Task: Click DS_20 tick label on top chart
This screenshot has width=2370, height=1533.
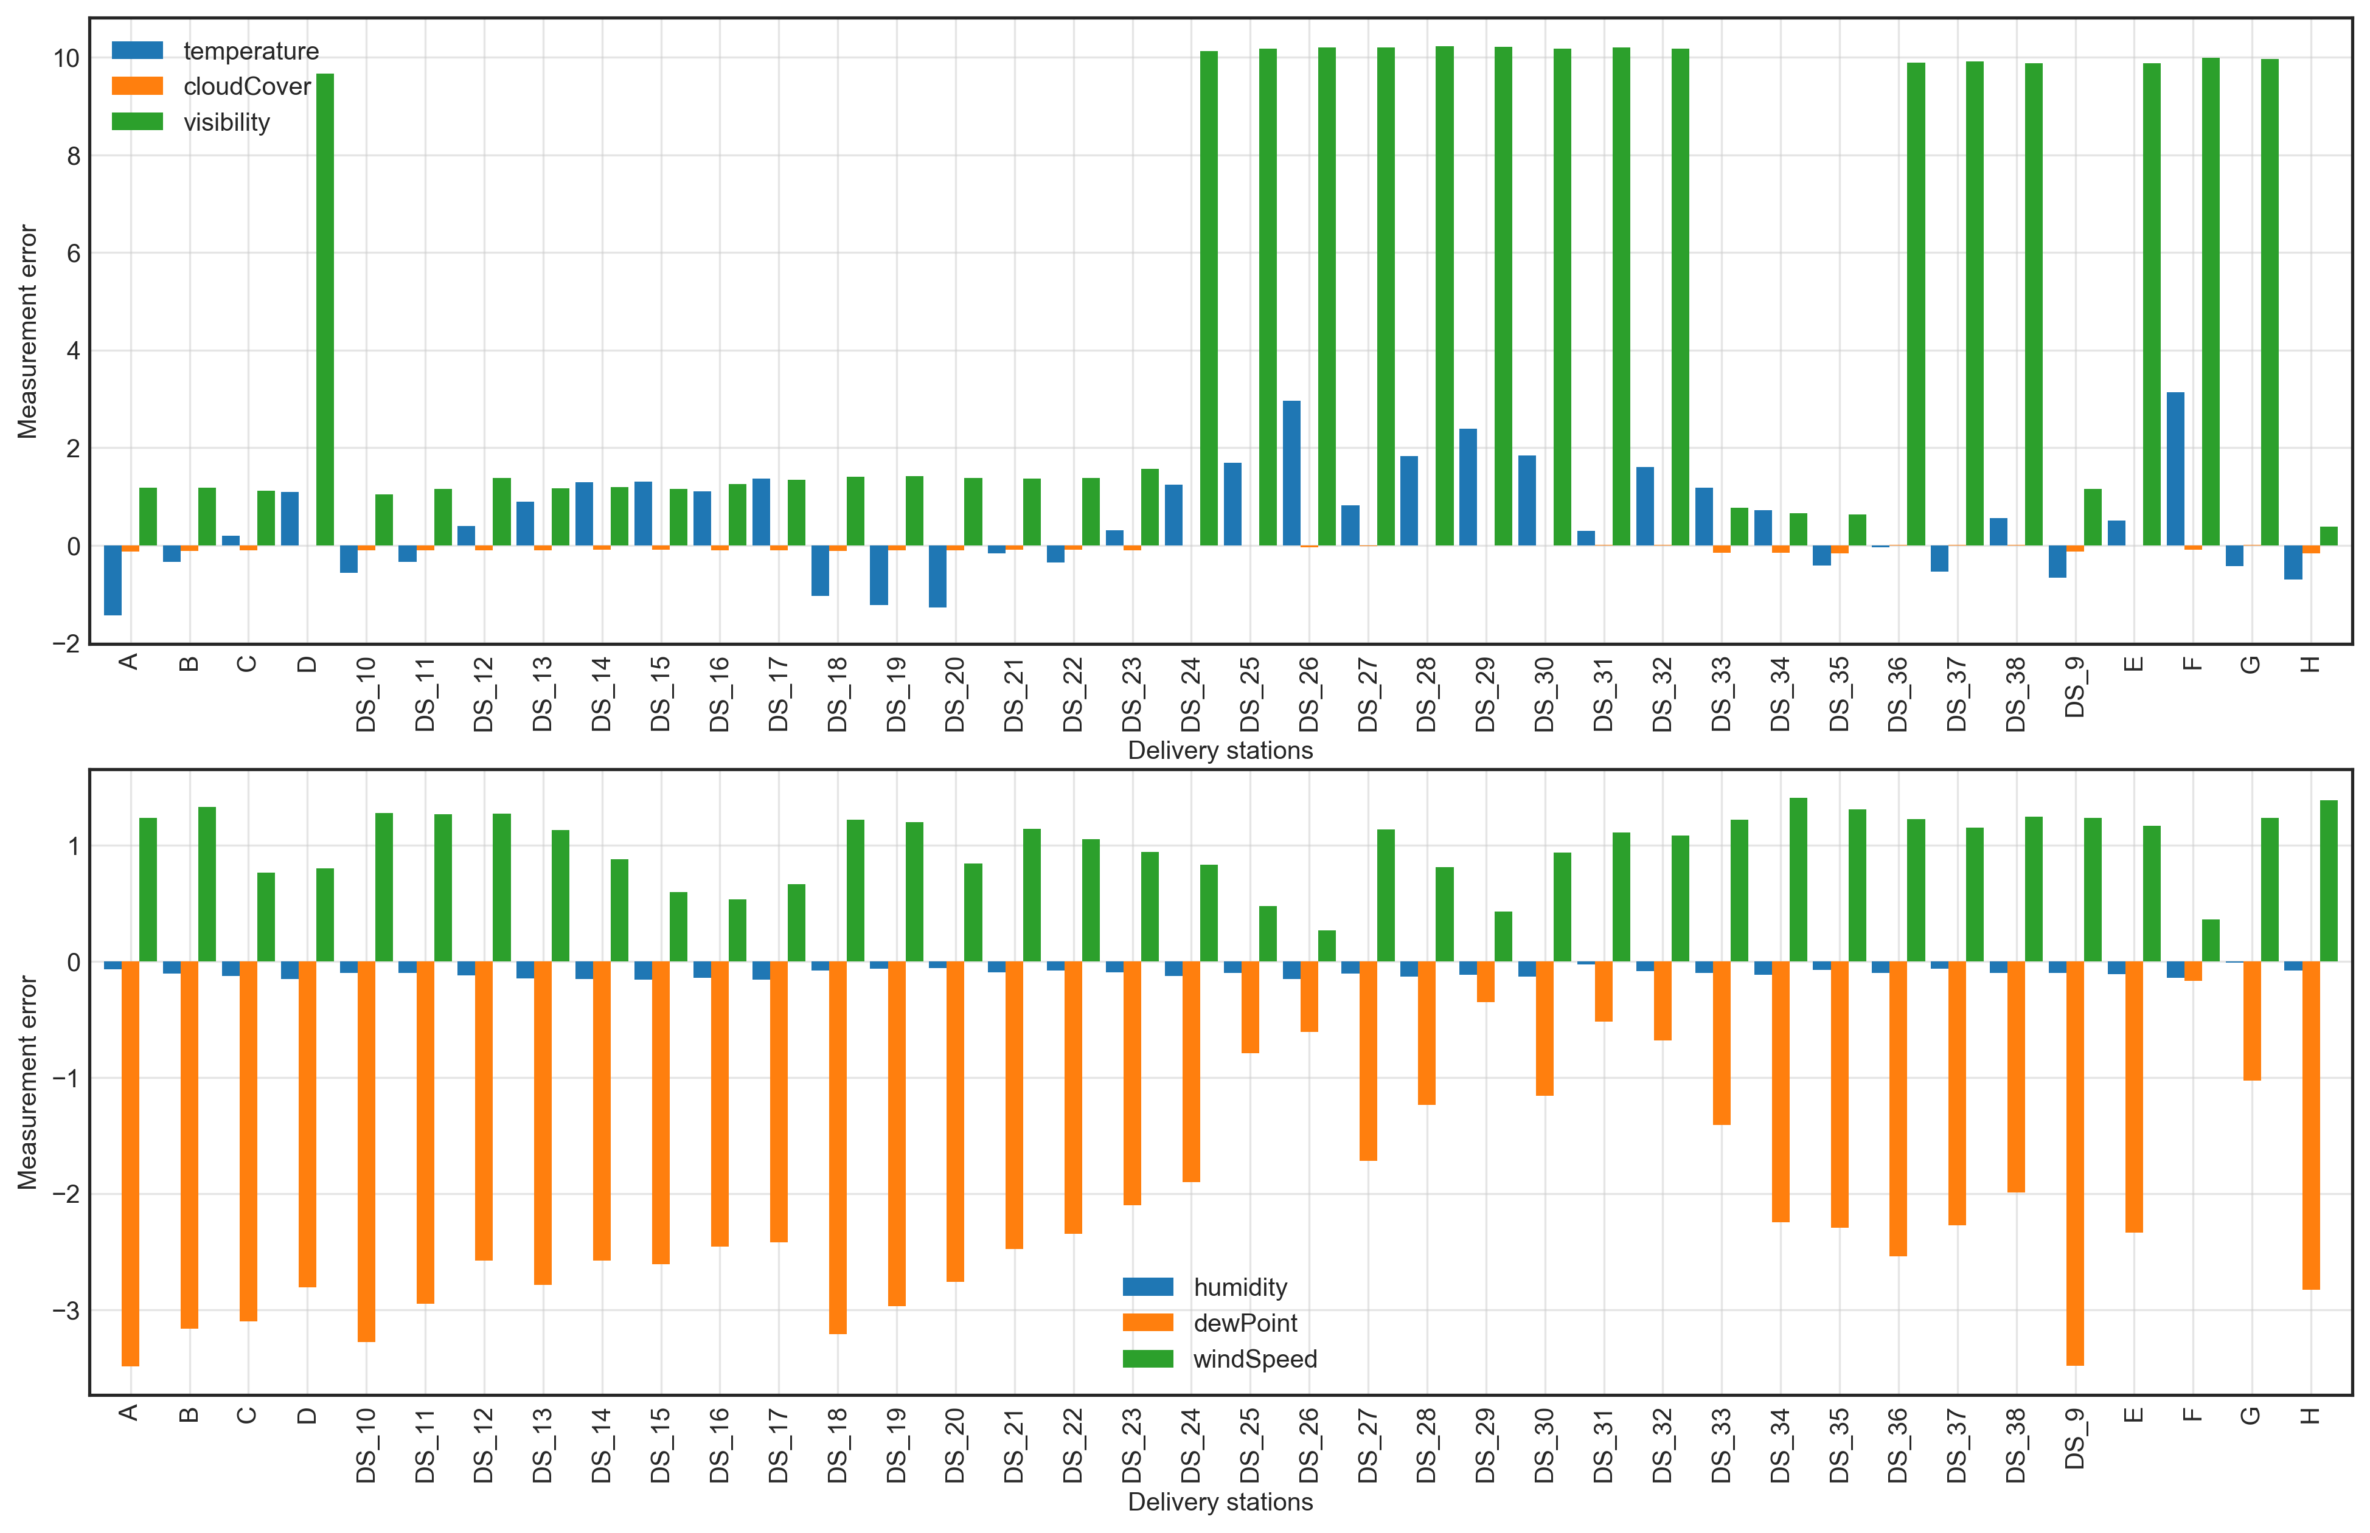Action: [x=955, y=694]
